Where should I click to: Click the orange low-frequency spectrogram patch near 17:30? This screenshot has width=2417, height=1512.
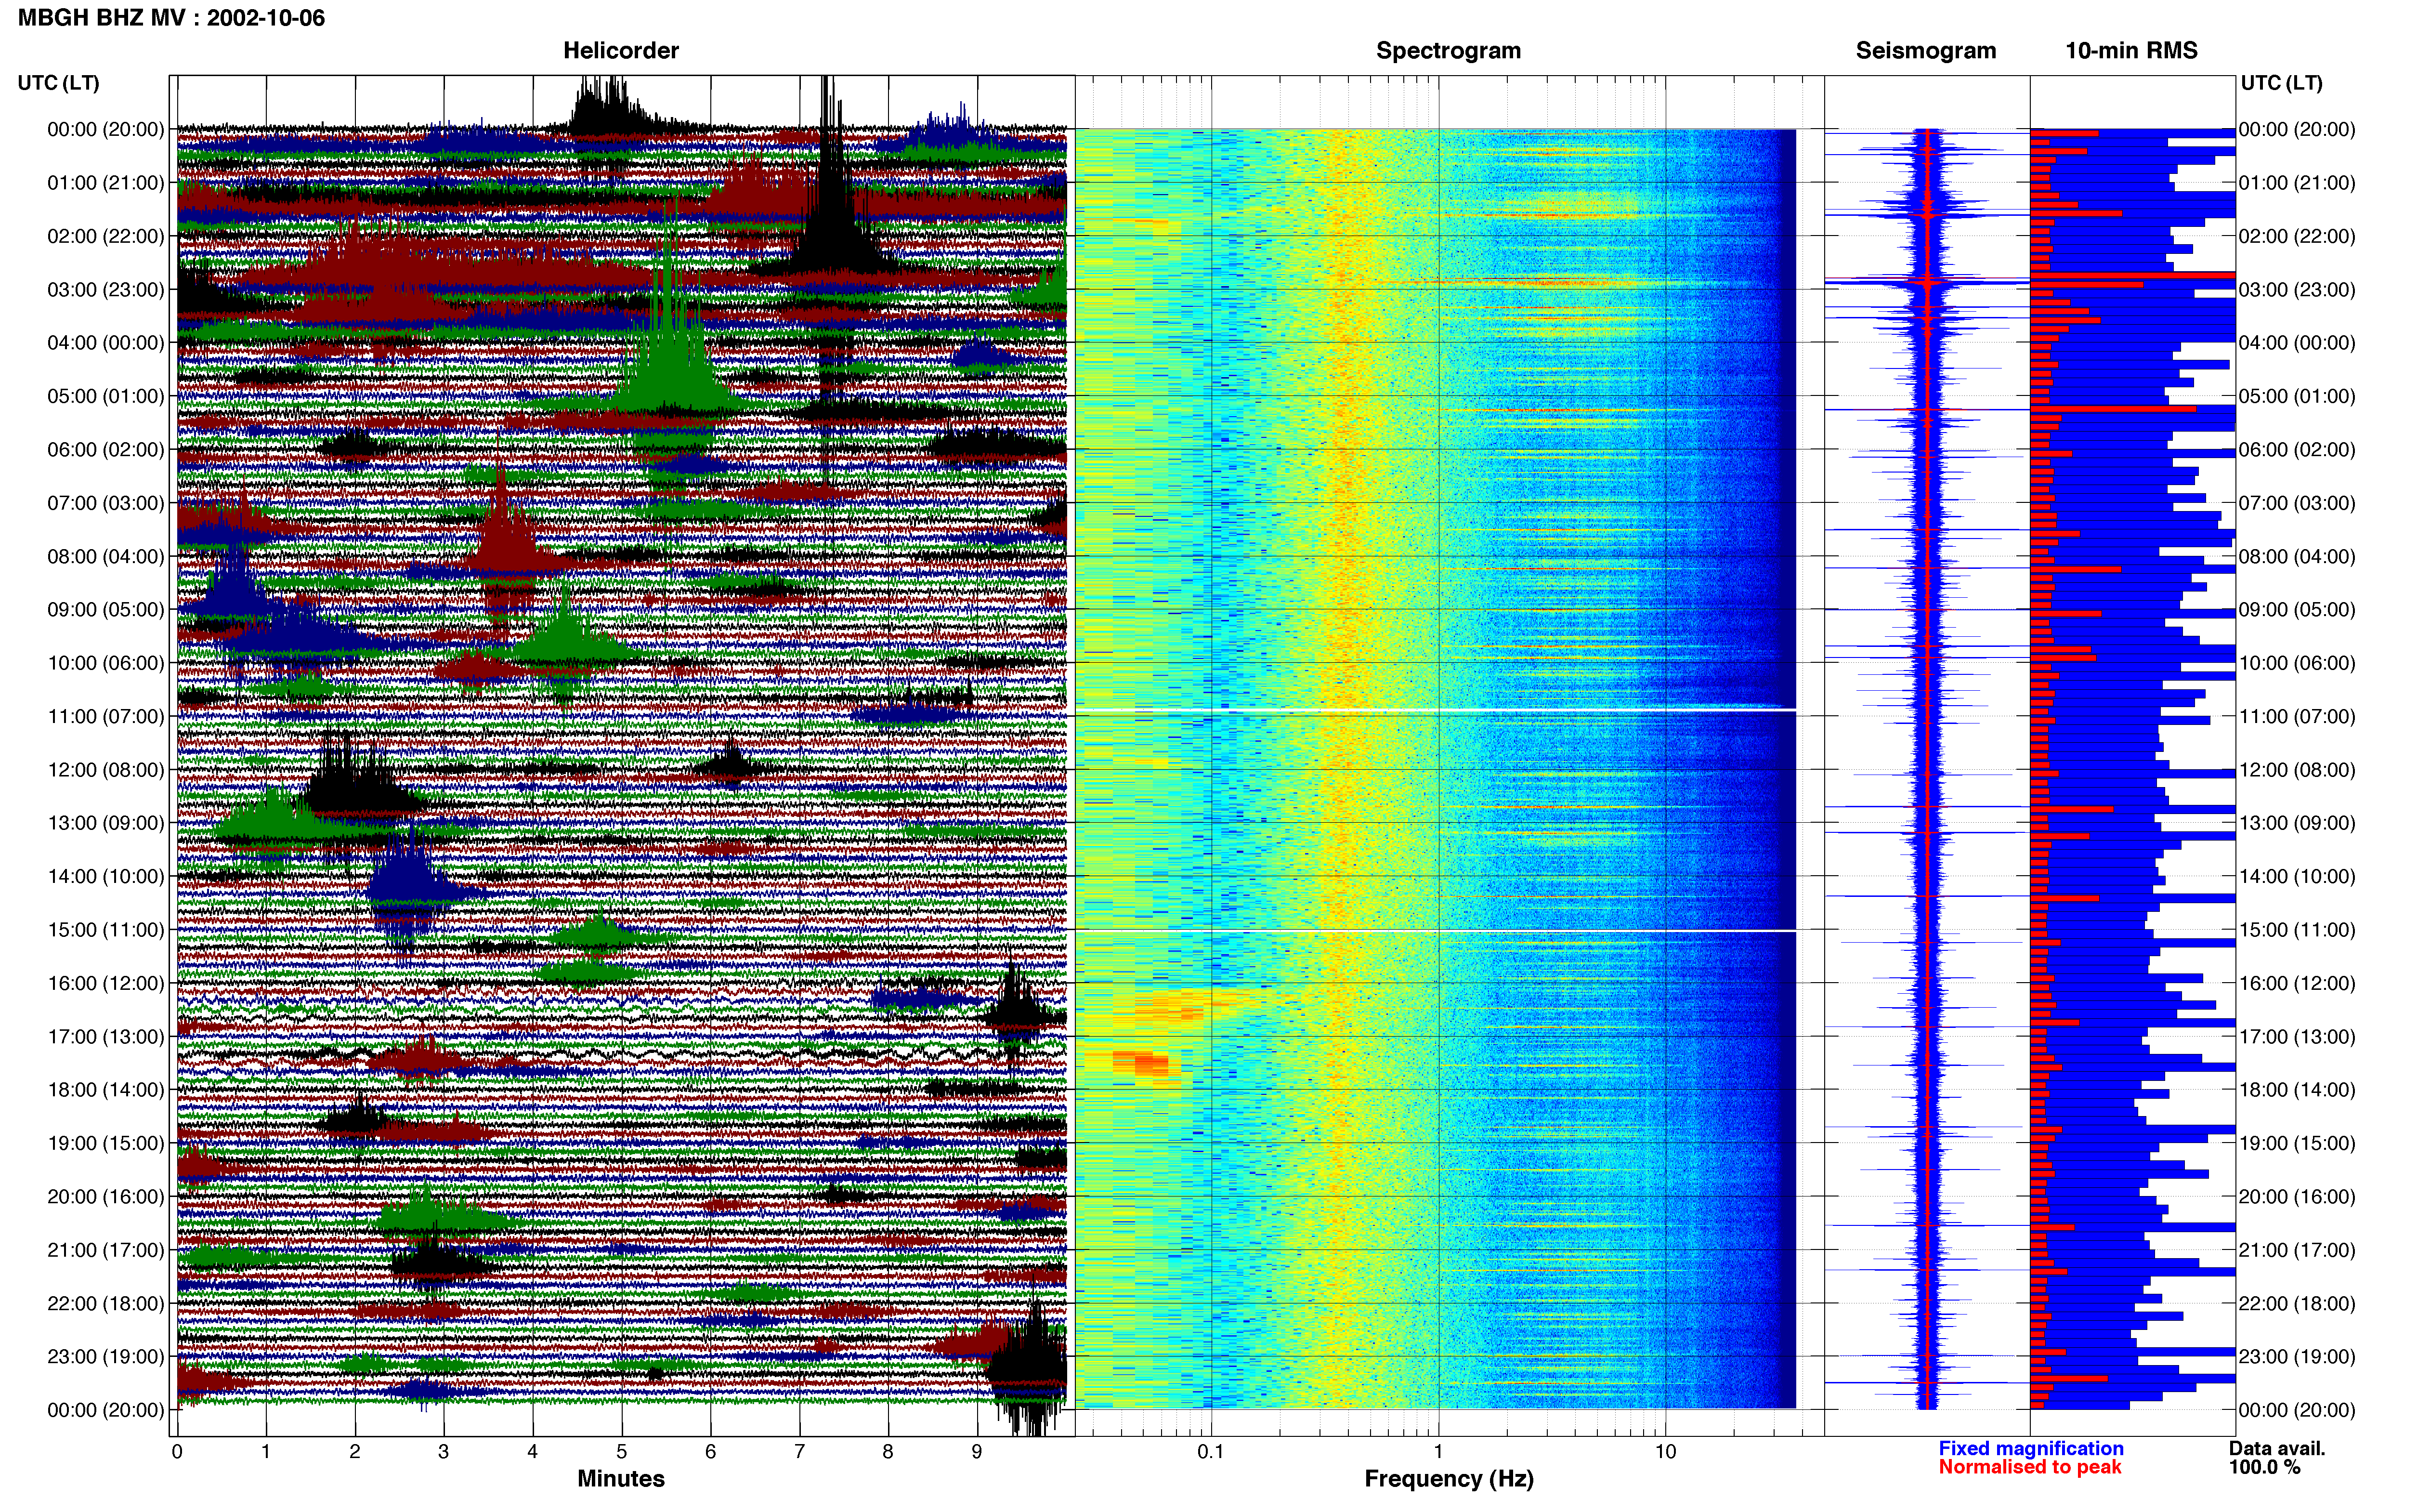tap(1141, 1062)
